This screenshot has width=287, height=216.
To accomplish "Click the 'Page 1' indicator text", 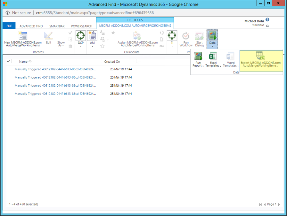I will pyautogui.click(x=272, y=204).
